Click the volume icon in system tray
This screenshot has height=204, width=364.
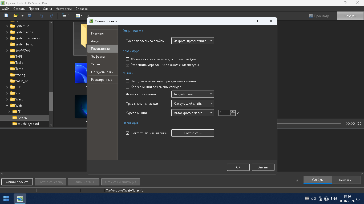coord(313,199)
